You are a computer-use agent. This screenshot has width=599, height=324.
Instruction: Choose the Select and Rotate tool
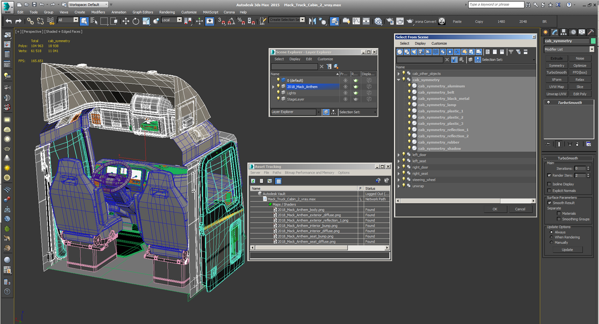136,21
